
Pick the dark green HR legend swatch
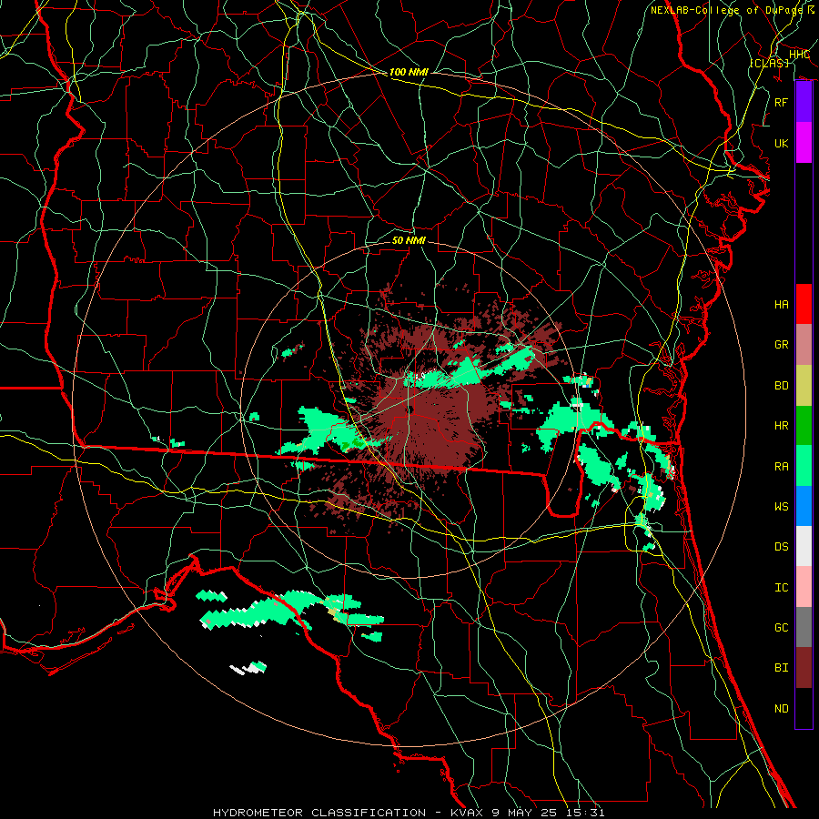click(804, 426)
